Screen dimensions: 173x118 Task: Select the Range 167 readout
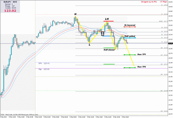pyautogui.click(x=10, y=6)
